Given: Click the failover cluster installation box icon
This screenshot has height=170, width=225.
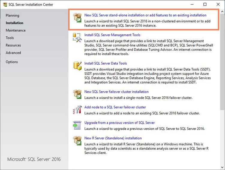Looking at the screenshot, I should click(77, 94).
